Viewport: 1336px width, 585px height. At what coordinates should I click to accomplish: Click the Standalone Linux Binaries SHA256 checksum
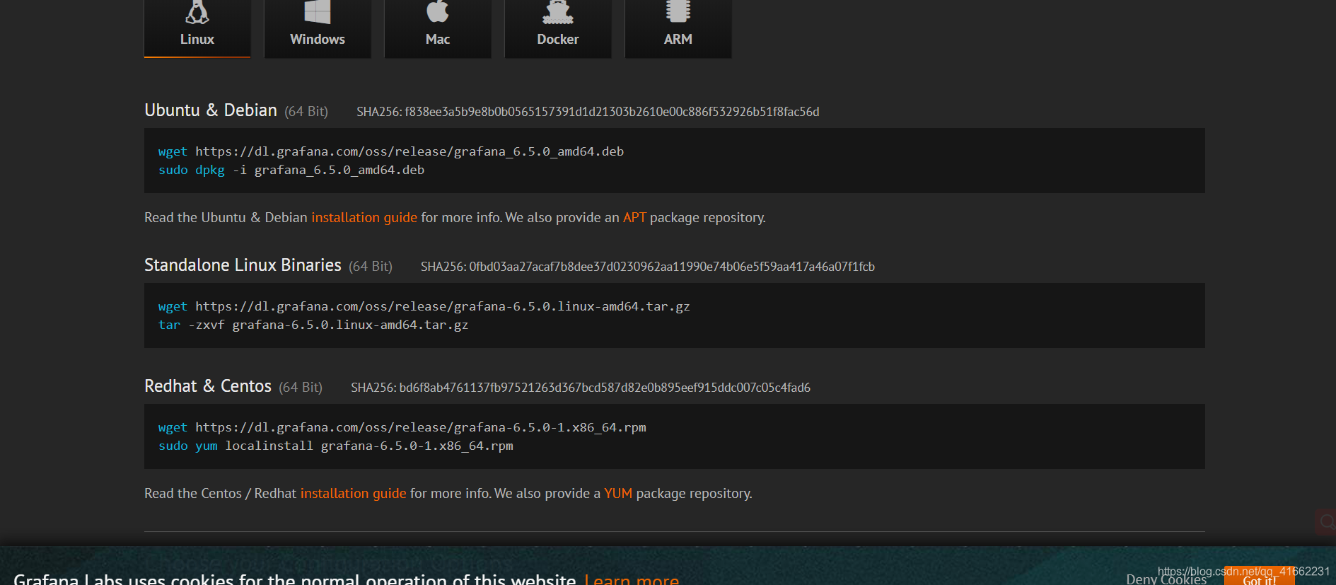[x=648, y=267]
